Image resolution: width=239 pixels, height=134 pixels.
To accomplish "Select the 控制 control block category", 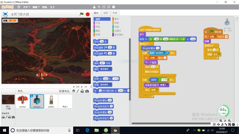I will point(116,23).
